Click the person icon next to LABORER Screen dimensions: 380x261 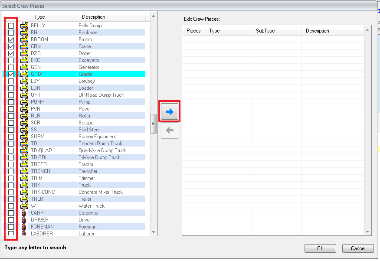(x=24, y=233)
